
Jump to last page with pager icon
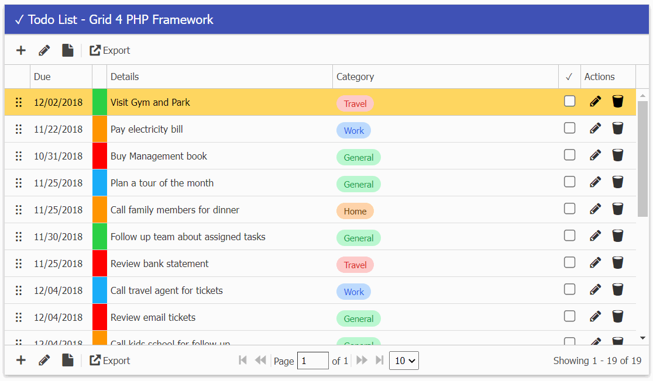[380, 361]
